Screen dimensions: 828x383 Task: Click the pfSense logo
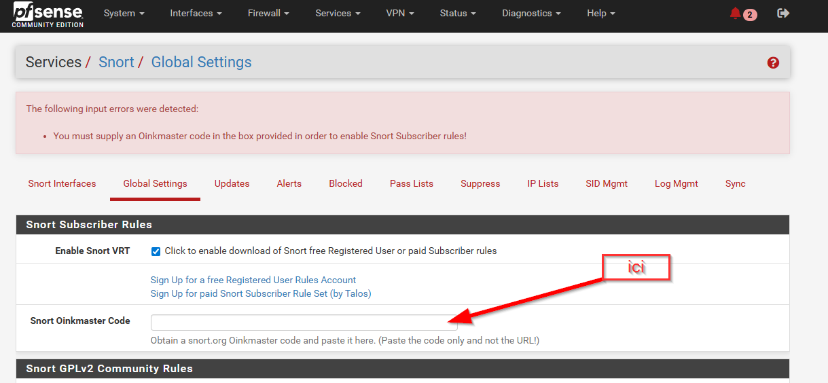(x=48, y=14)
